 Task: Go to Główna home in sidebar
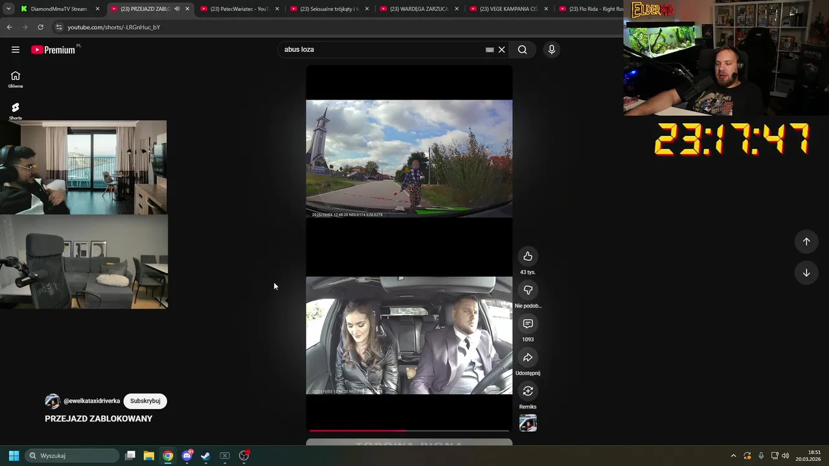click(16, 80)
